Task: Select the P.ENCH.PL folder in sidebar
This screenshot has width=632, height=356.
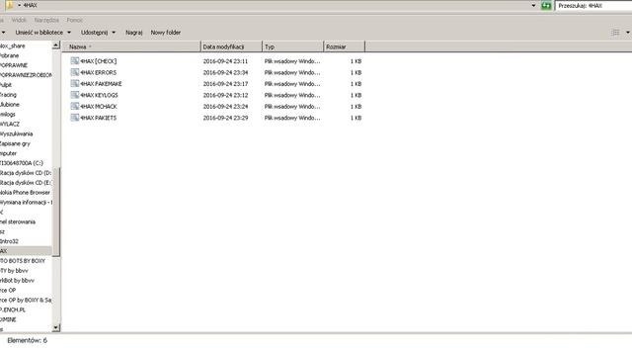Action: coord(13,310)
